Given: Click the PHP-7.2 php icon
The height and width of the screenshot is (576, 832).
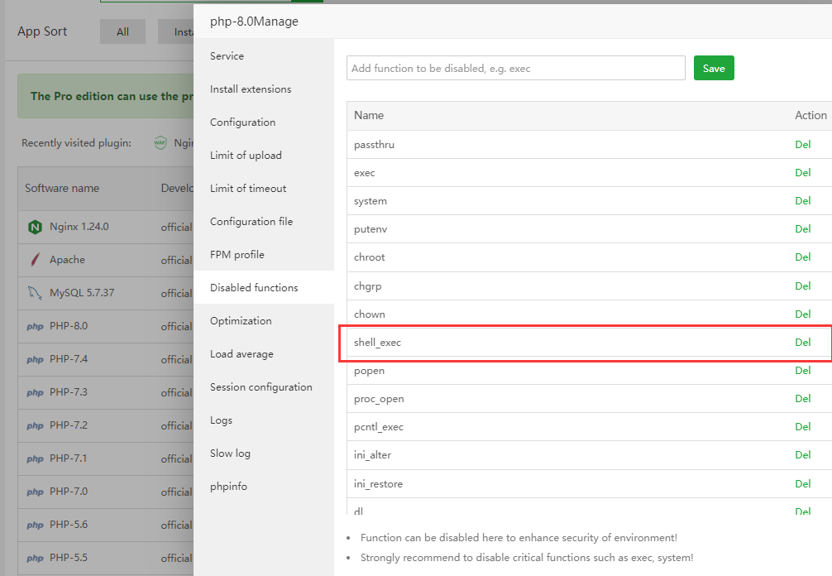Looking at the screenshot, I should (x=35, y=425).
